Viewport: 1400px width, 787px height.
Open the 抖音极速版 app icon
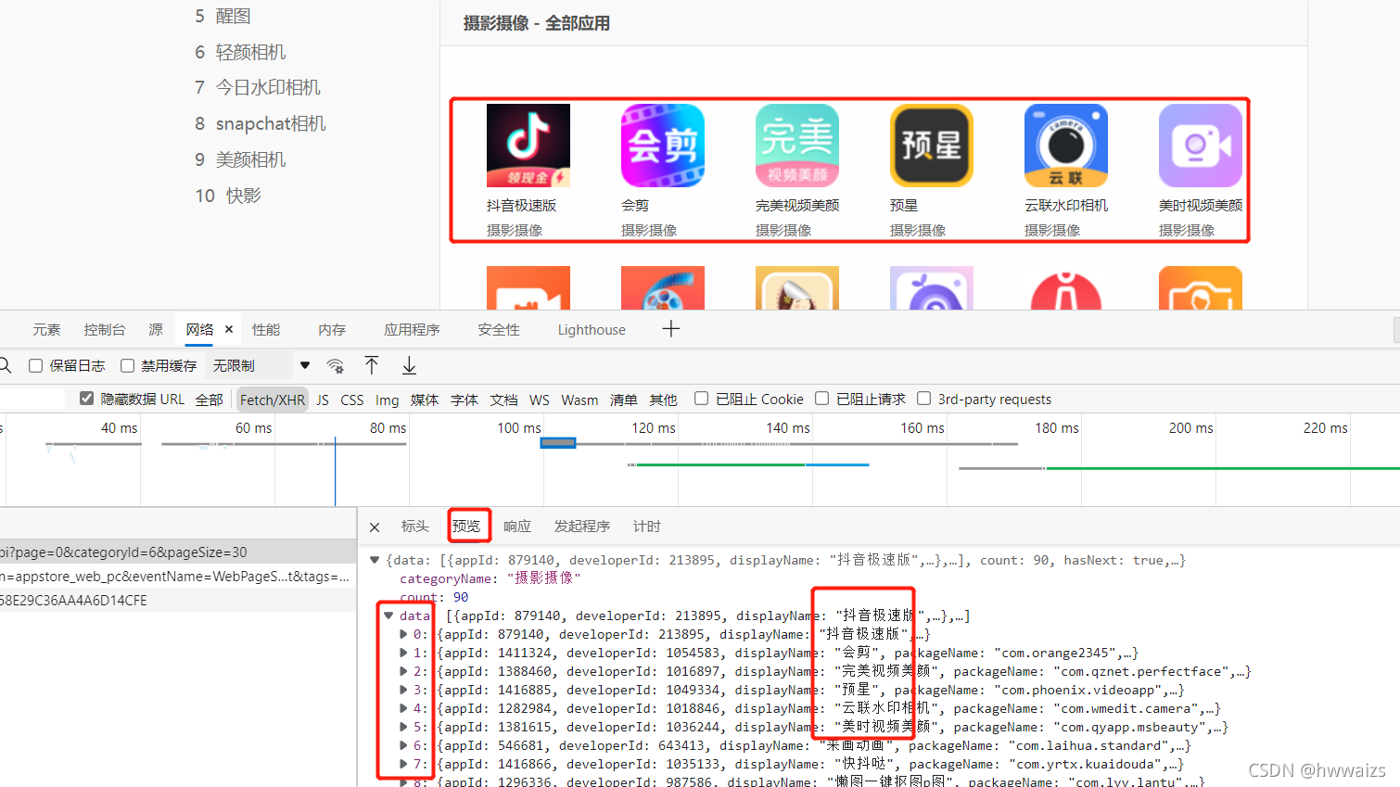pos(528,146)
